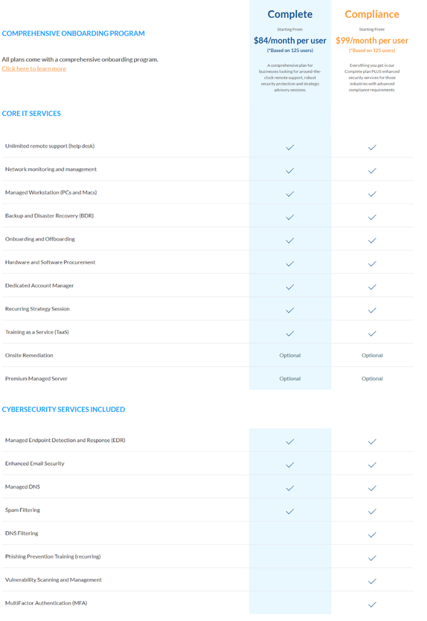Click the Phishing Prevention Training row label
This screenshot has height=621, width=427.
coord(53,557)
